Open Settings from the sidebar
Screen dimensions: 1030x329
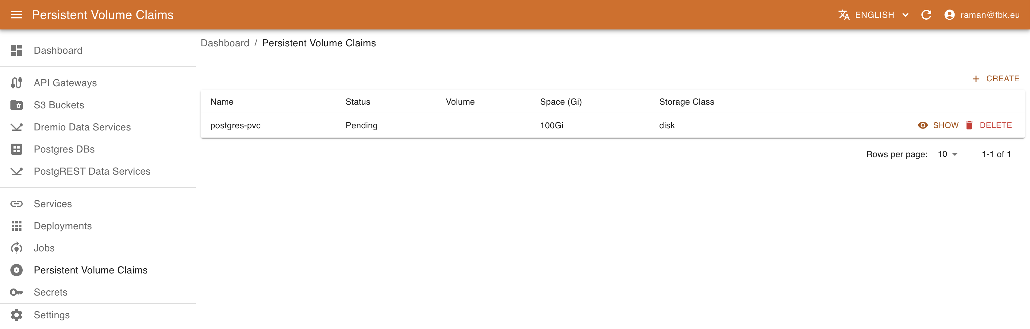(x=52, y=315)
